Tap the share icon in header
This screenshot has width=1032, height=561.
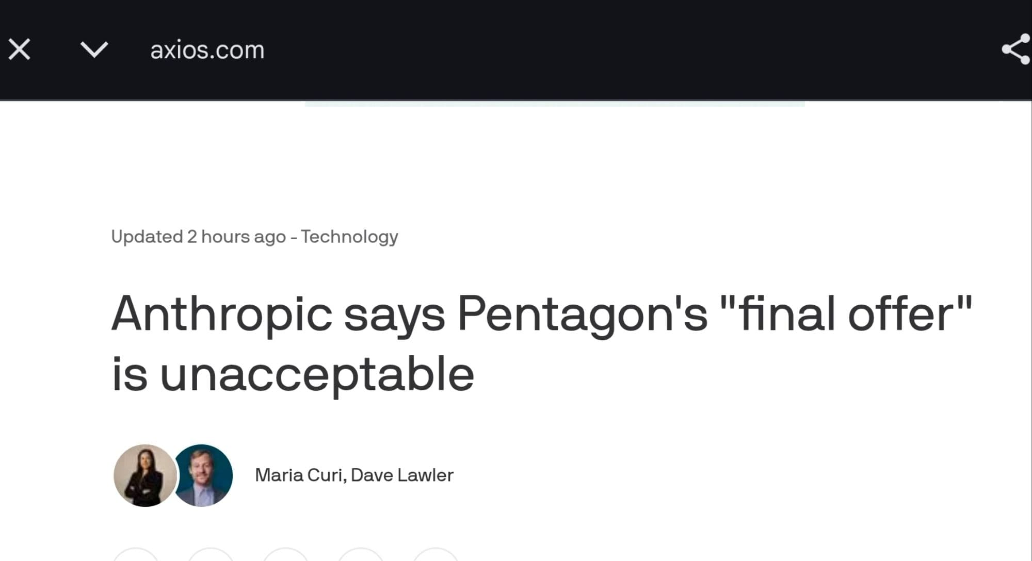(x=1015, y=49)
